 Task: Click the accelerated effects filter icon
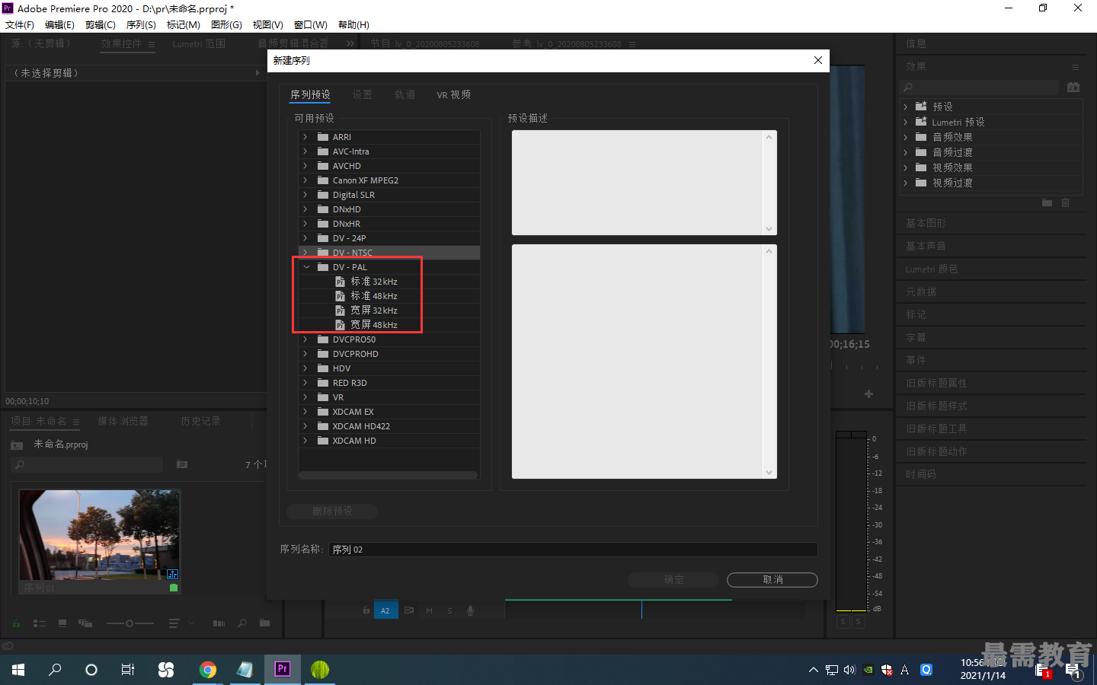[x=1073, y=88]
